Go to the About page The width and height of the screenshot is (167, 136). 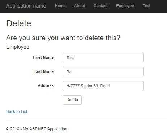point(80,6)
